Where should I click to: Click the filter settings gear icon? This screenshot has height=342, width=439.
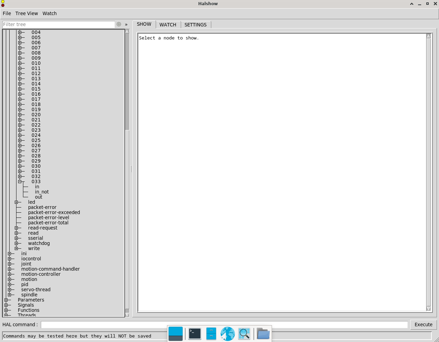119,24
